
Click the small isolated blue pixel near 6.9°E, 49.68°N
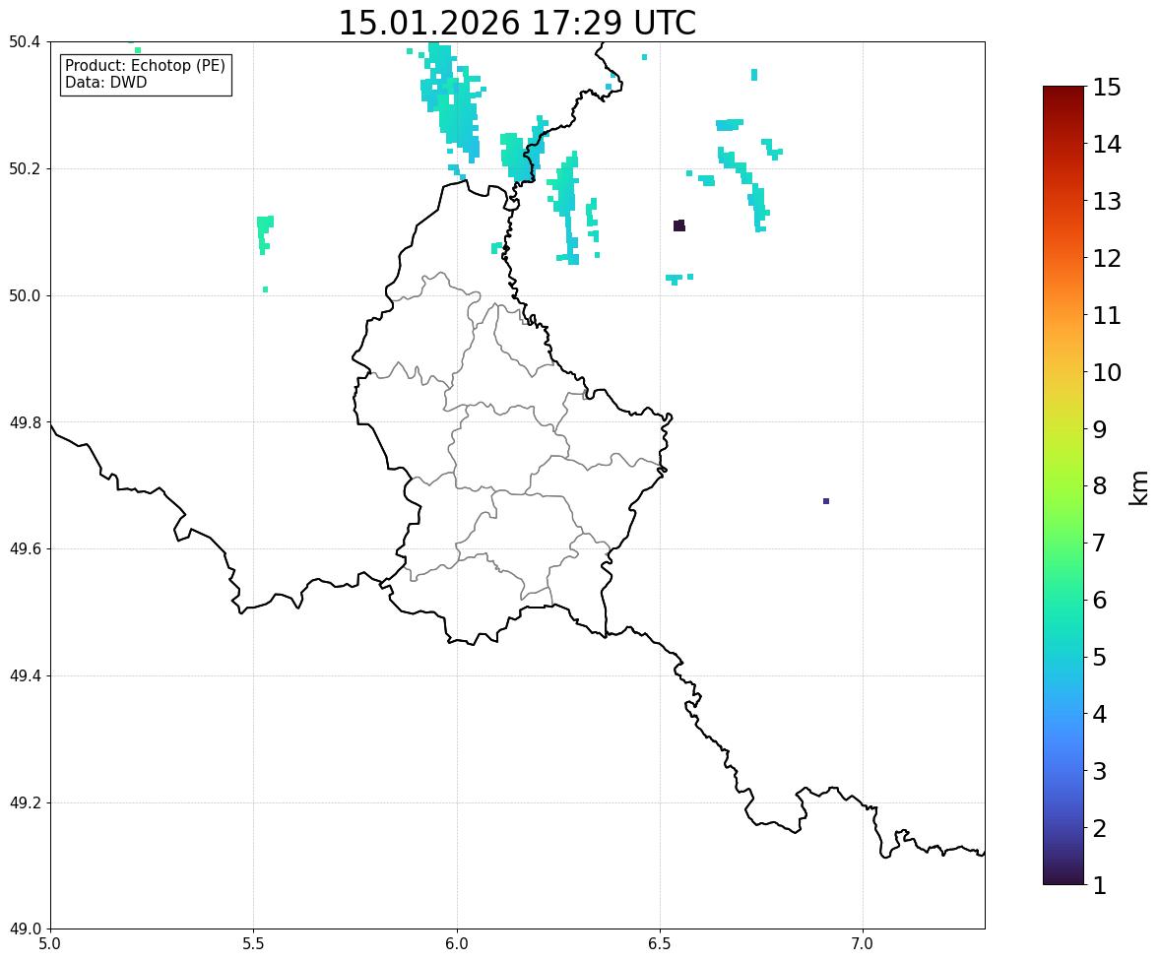[825, 501]
